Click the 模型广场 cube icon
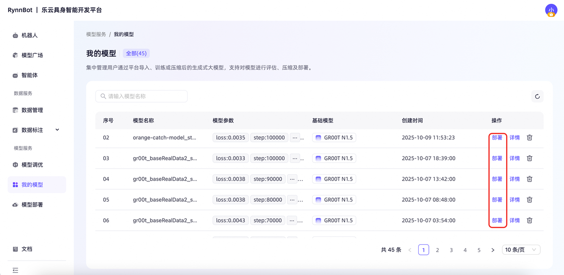 [15, 55]
